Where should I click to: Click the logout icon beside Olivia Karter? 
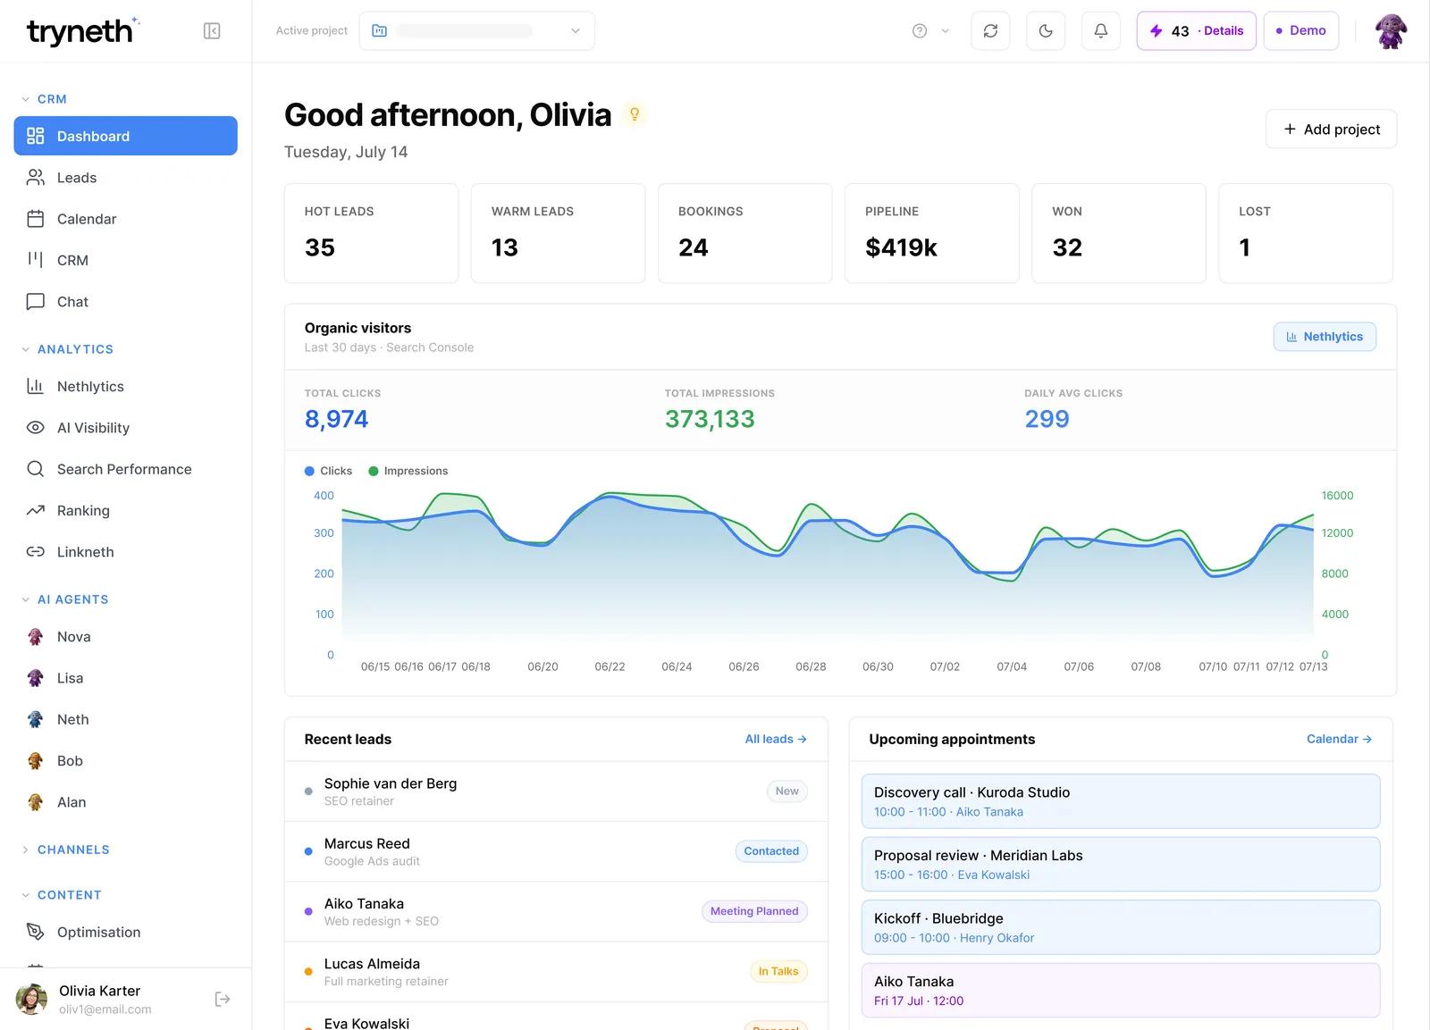point(223,999)
